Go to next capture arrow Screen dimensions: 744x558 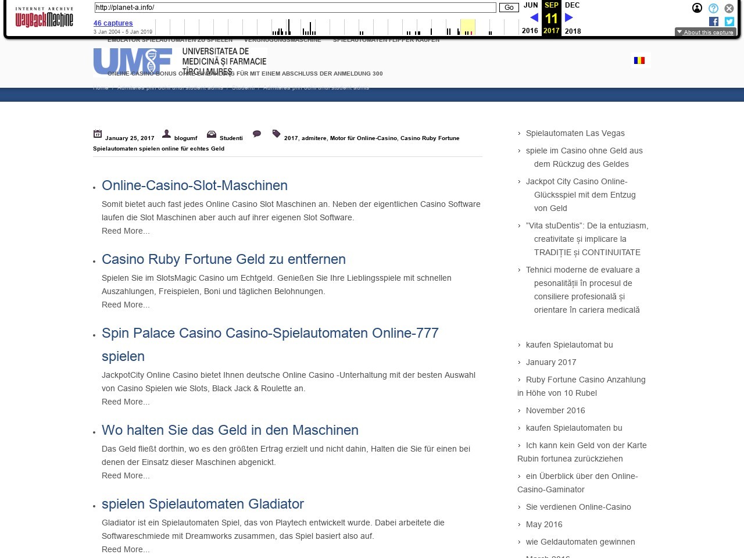(x=569, y=18)
